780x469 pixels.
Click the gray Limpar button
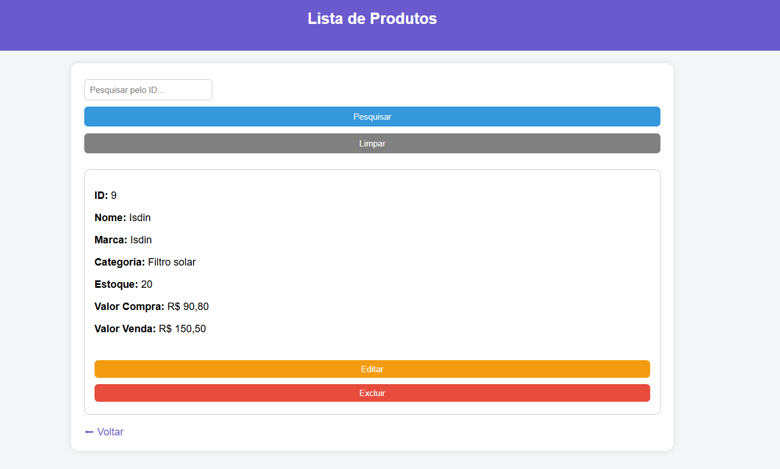[372, 144]
